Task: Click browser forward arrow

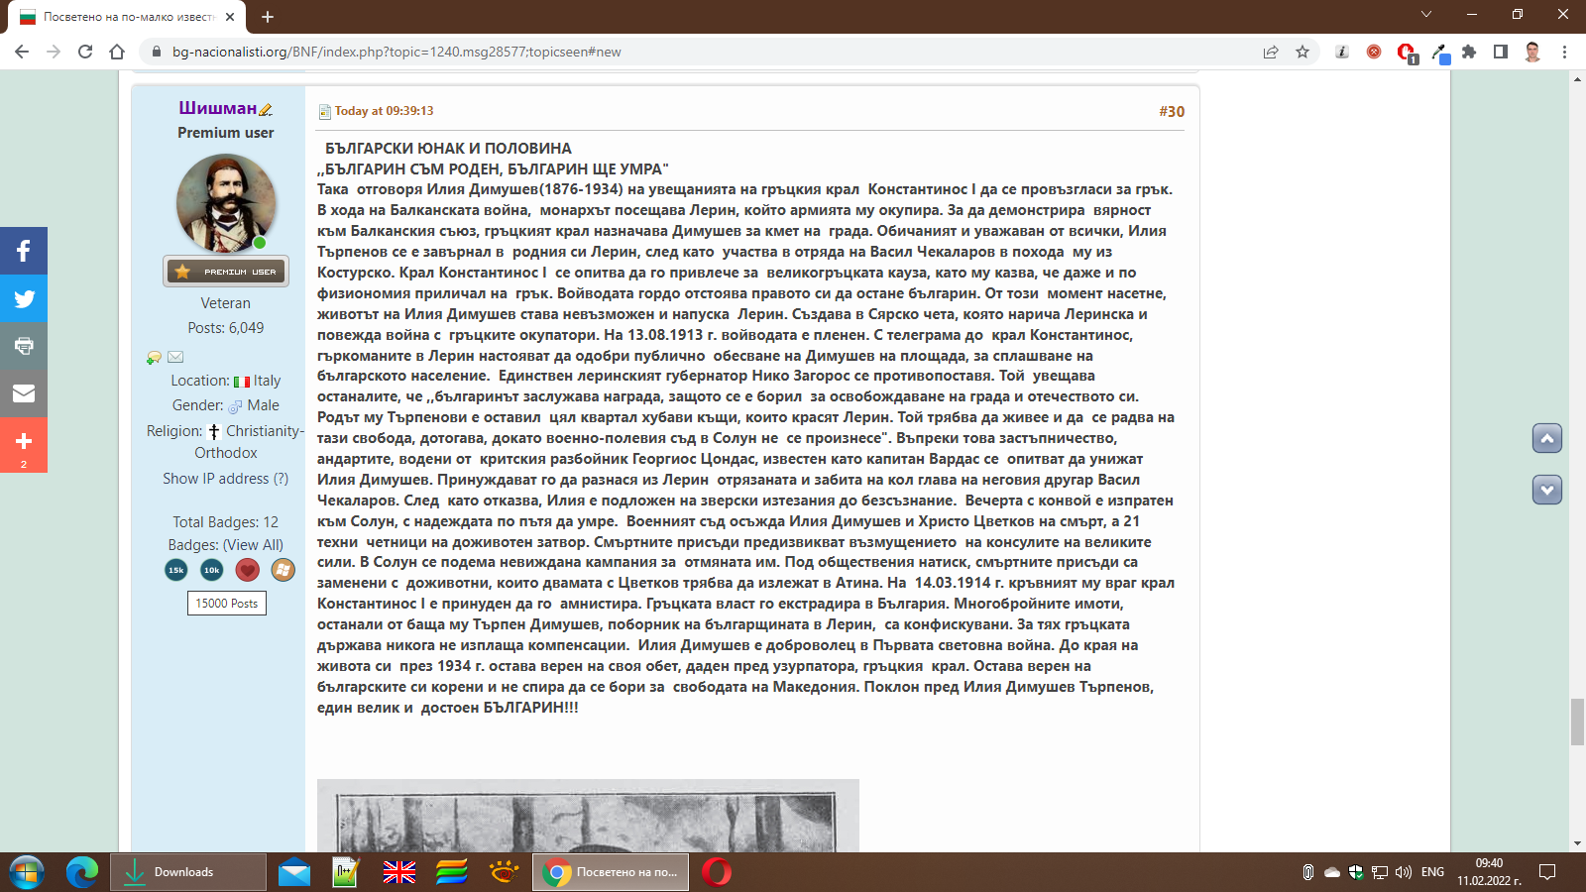Action: [x=54, y=52]
